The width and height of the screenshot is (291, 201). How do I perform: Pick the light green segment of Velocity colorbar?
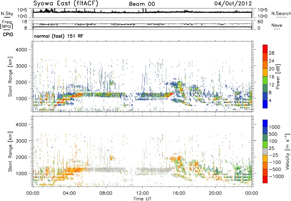pyautogui.click(x=265, y=144)
